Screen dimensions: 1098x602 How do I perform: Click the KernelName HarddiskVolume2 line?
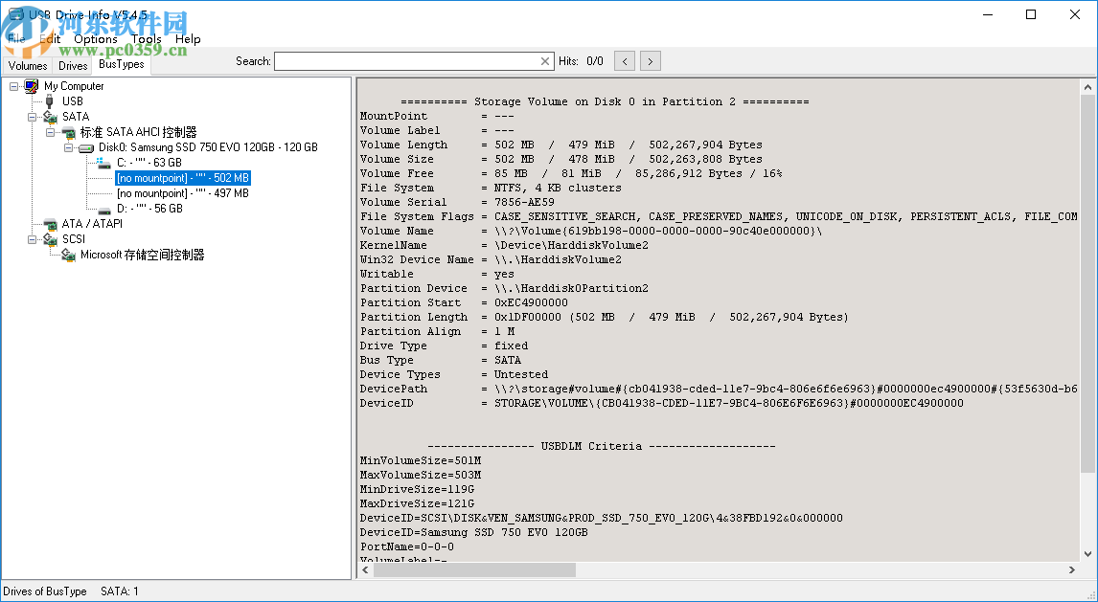coord(504,245)
